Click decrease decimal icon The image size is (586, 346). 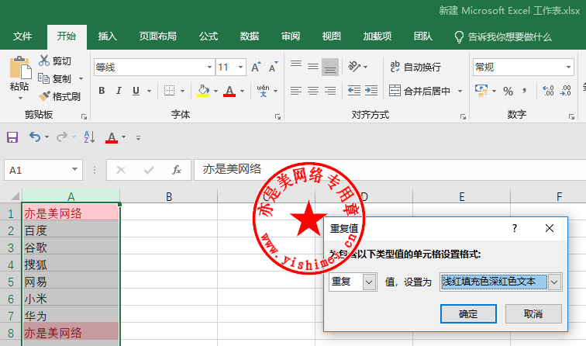[565, 91]
